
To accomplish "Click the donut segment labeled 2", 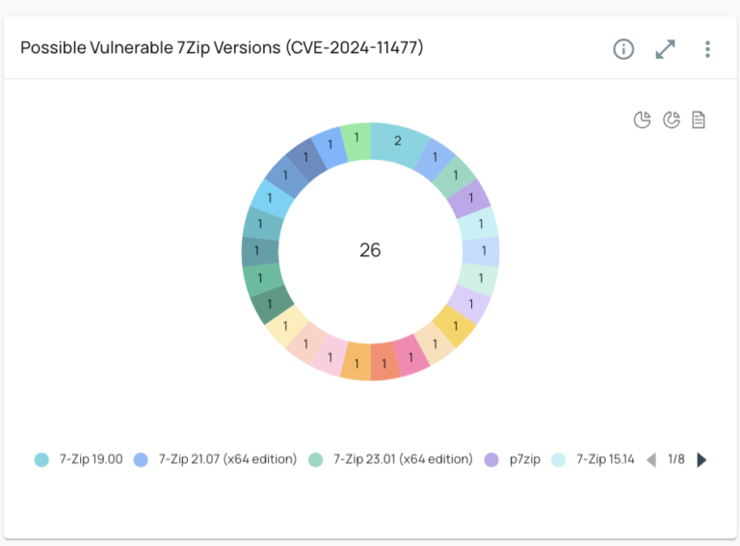I will [x=398, y=142].
